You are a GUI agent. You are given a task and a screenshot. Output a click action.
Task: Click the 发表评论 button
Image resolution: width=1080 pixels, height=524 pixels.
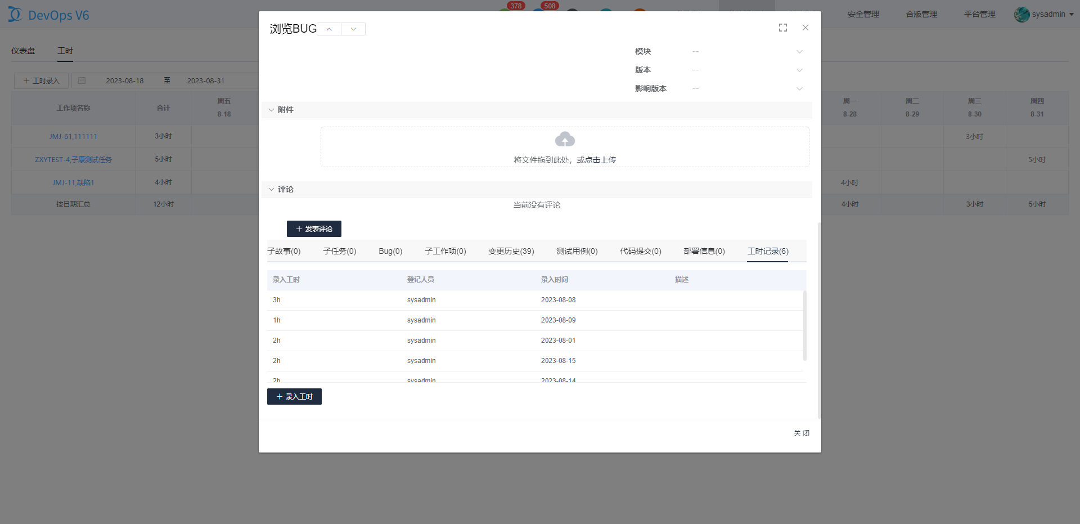point(314,229)
